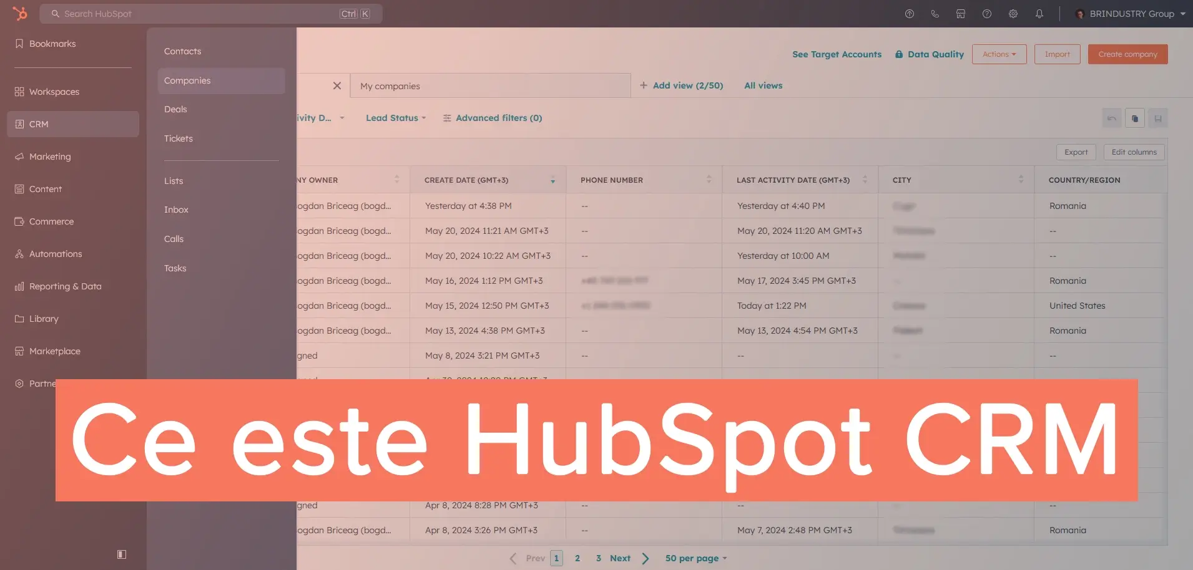Open the calling phone icon

(x=935, y=14)
